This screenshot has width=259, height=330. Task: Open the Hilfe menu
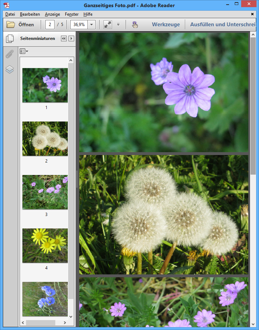pyautogui.click(x=88, y=14)
